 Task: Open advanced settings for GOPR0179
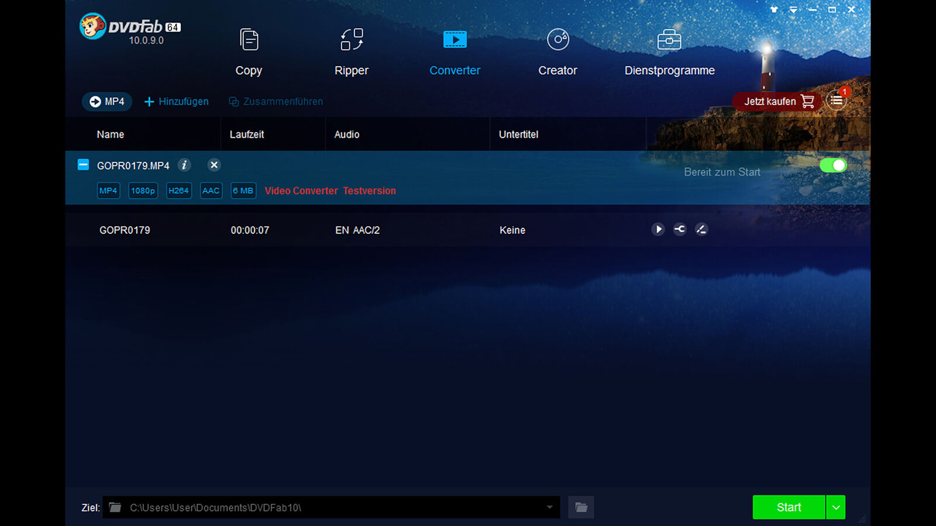[x=680, y=229]
